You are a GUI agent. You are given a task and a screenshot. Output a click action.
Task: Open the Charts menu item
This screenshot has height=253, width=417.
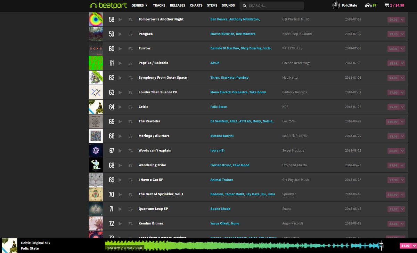tap(196, 6)
